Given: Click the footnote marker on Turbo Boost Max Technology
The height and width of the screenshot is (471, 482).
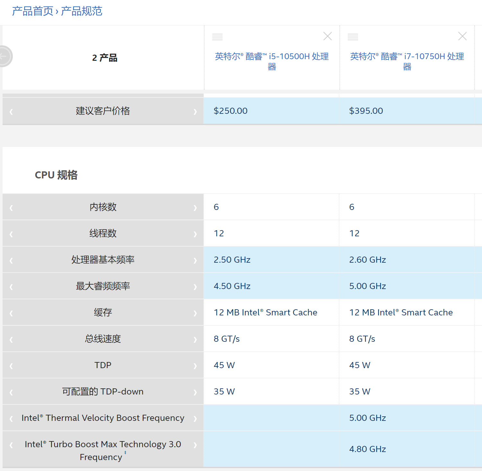Looking at the screenshot, I should pos(125,453).
